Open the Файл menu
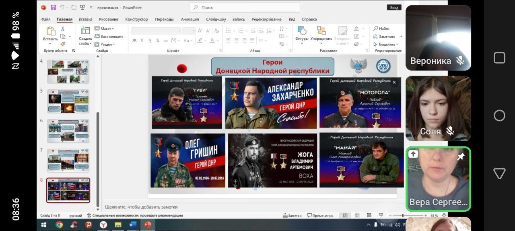The width and height of the screenshot is (515, 231). pyautogui.click(x=46, y=19)
